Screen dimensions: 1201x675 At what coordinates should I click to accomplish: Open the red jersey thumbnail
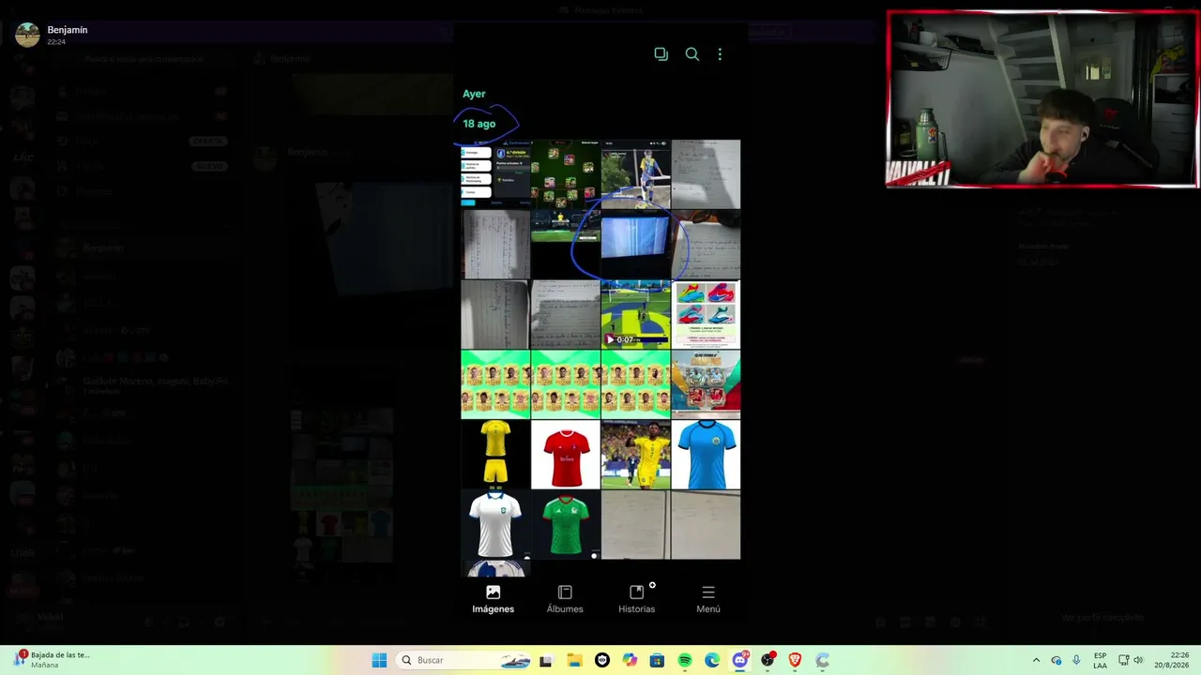click(566, 454)
